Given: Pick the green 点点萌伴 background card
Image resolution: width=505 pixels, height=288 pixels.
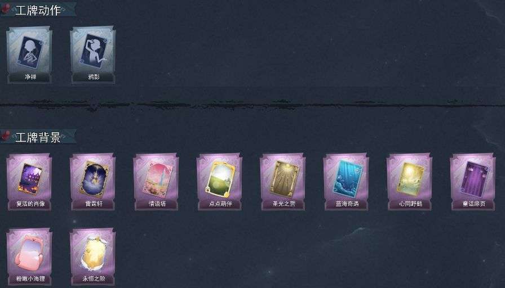Looking at the screenshot, I should (220, 182).
